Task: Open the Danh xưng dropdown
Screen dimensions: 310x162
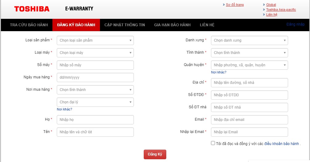Action: (x=249, y=40)
